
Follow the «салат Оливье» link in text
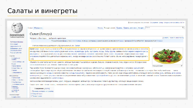[58, 78]
